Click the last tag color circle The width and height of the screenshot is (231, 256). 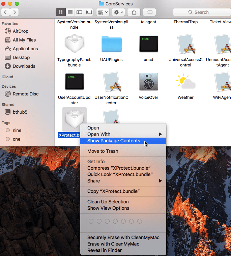click(x=139, y=221)
